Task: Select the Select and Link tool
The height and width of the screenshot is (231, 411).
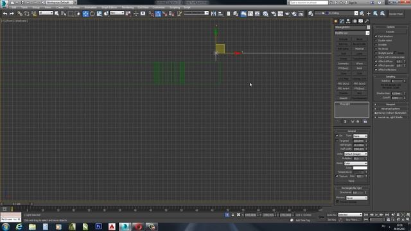Action: tap(20, 13)
